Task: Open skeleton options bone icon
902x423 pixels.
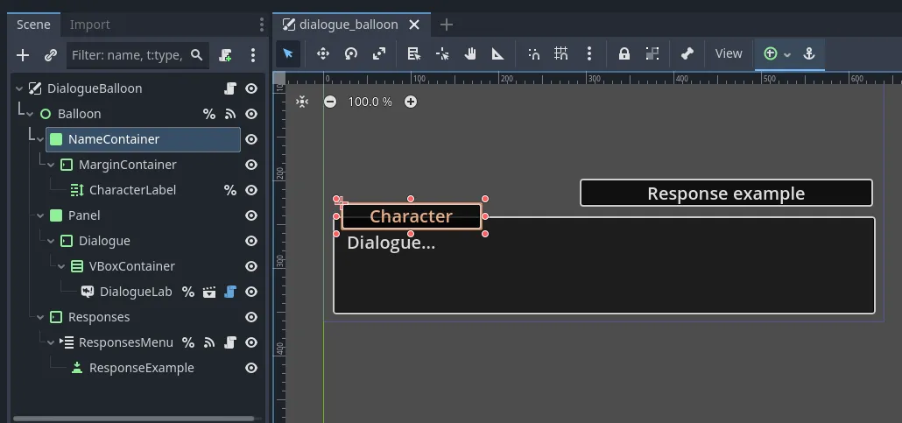Action: pos(687,54)
